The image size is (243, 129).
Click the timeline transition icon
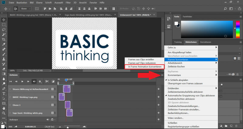pos(53,81)
